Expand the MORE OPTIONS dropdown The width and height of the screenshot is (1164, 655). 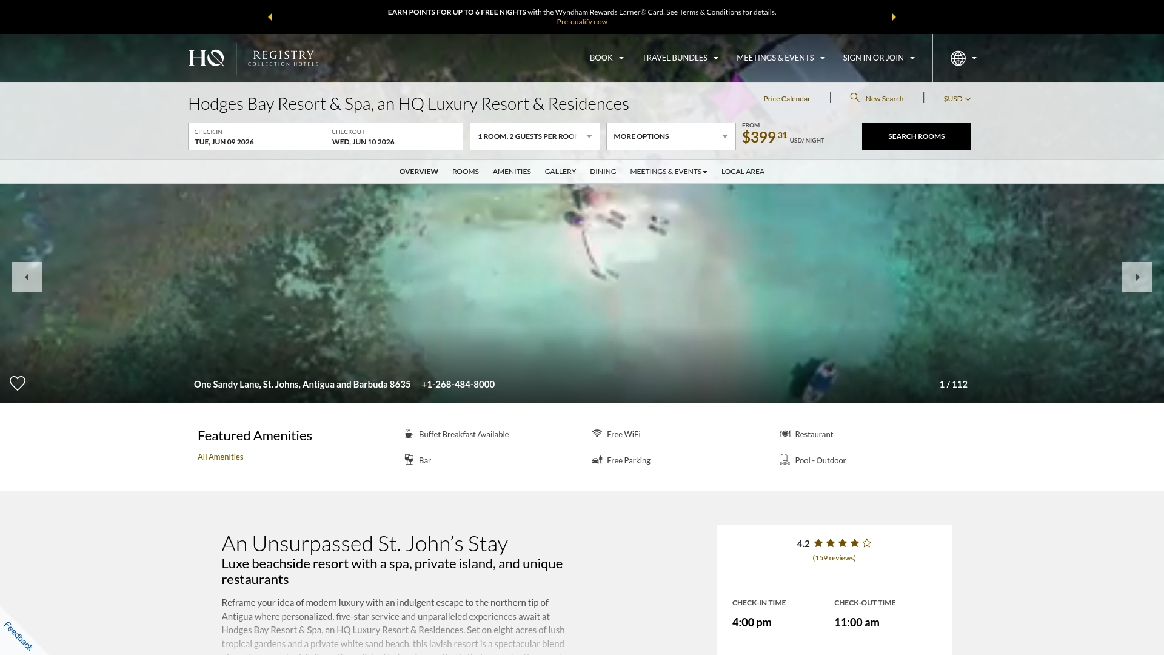tap(671, 136)
